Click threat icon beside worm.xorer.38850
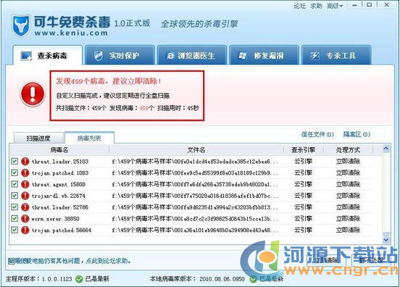The width and height of the screenshot is (400, 287). tap(25, 219)
